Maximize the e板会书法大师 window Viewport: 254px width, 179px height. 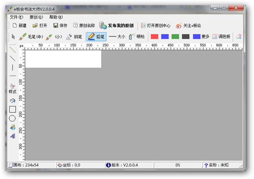coord(224,8)
